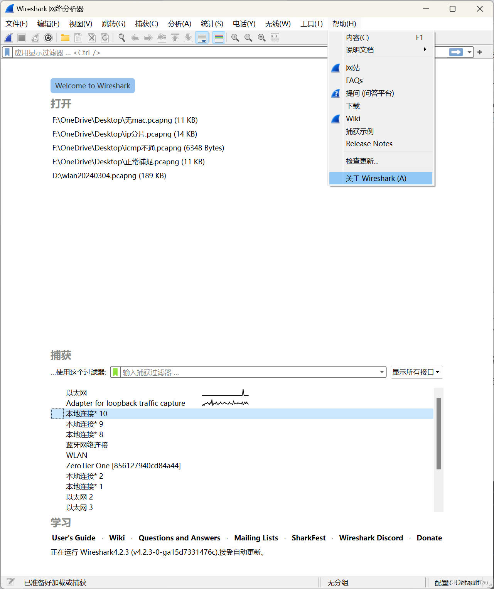Image resolution: width=494 pixels, height=589 pixels.
Task: Open recent file wlan20240304.pcapng
Action: point(109,176)
